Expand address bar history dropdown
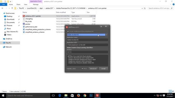This screenshot has height=98, width=175. coord(142,8)
